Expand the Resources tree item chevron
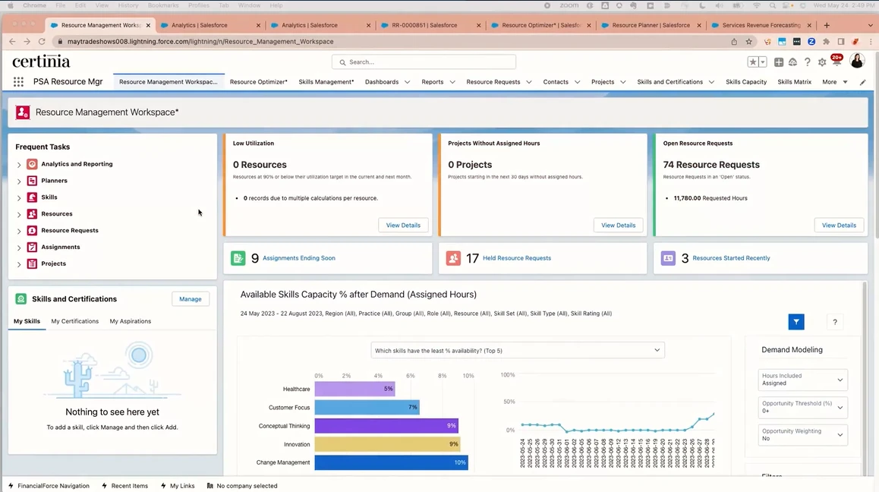This screenshot has height=492, width=879. click(x=18, y=213)
